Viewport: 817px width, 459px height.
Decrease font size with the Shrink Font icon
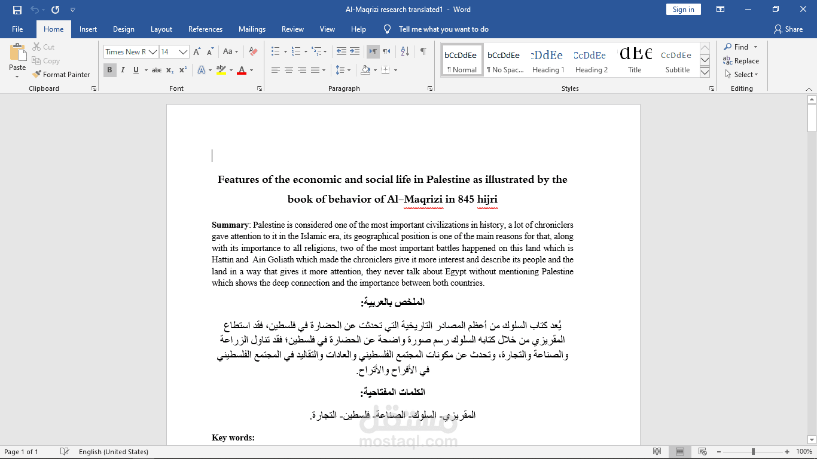pyautogui.click(x=209, y=52)
